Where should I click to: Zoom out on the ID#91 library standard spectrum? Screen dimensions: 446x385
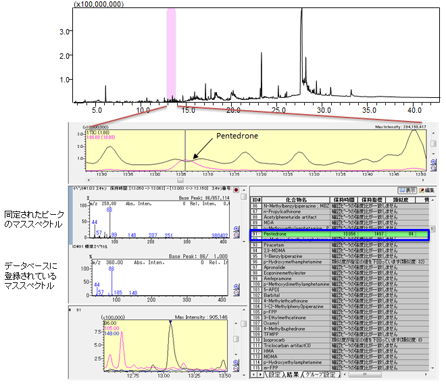click(x=236, y=292)
